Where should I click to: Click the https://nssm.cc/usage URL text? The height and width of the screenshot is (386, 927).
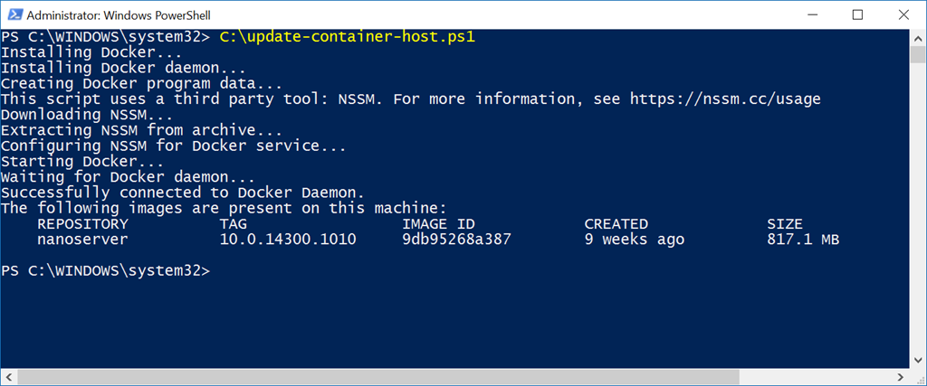pyautogui.click(x=725, y=99)
